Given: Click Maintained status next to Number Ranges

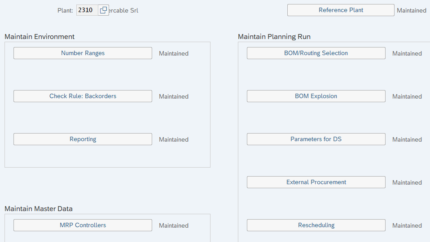Looking at the screenshot, I should [174, 54].
